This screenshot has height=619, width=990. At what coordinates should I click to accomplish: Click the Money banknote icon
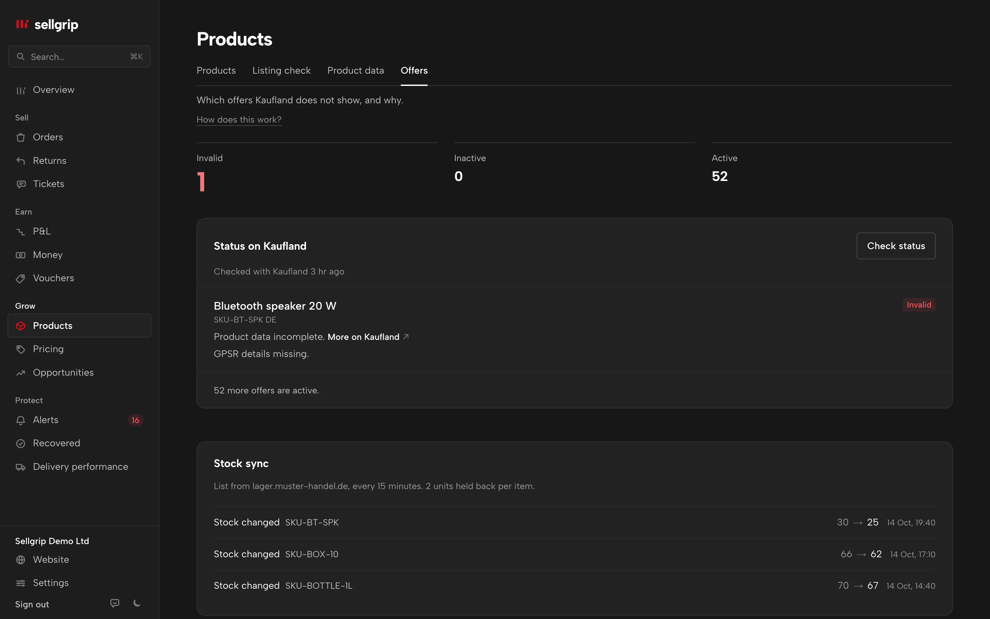tap(20, 255)
